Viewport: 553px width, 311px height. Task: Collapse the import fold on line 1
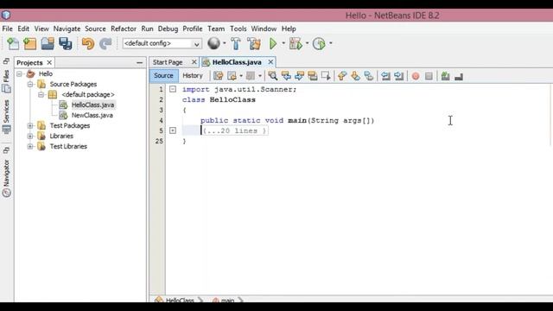(x=173, y=89)
